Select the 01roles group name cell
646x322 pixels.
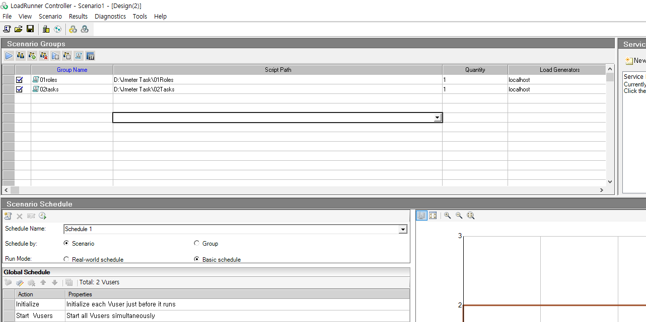point(72,79)
